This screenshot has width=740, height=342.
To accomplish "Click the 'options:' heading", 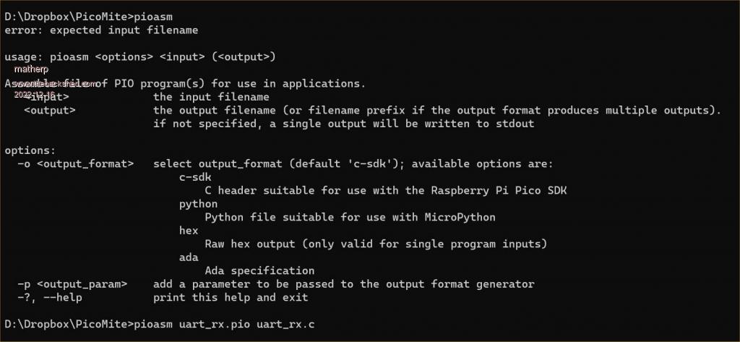I will pyautogui.click(x=30, y=150).
